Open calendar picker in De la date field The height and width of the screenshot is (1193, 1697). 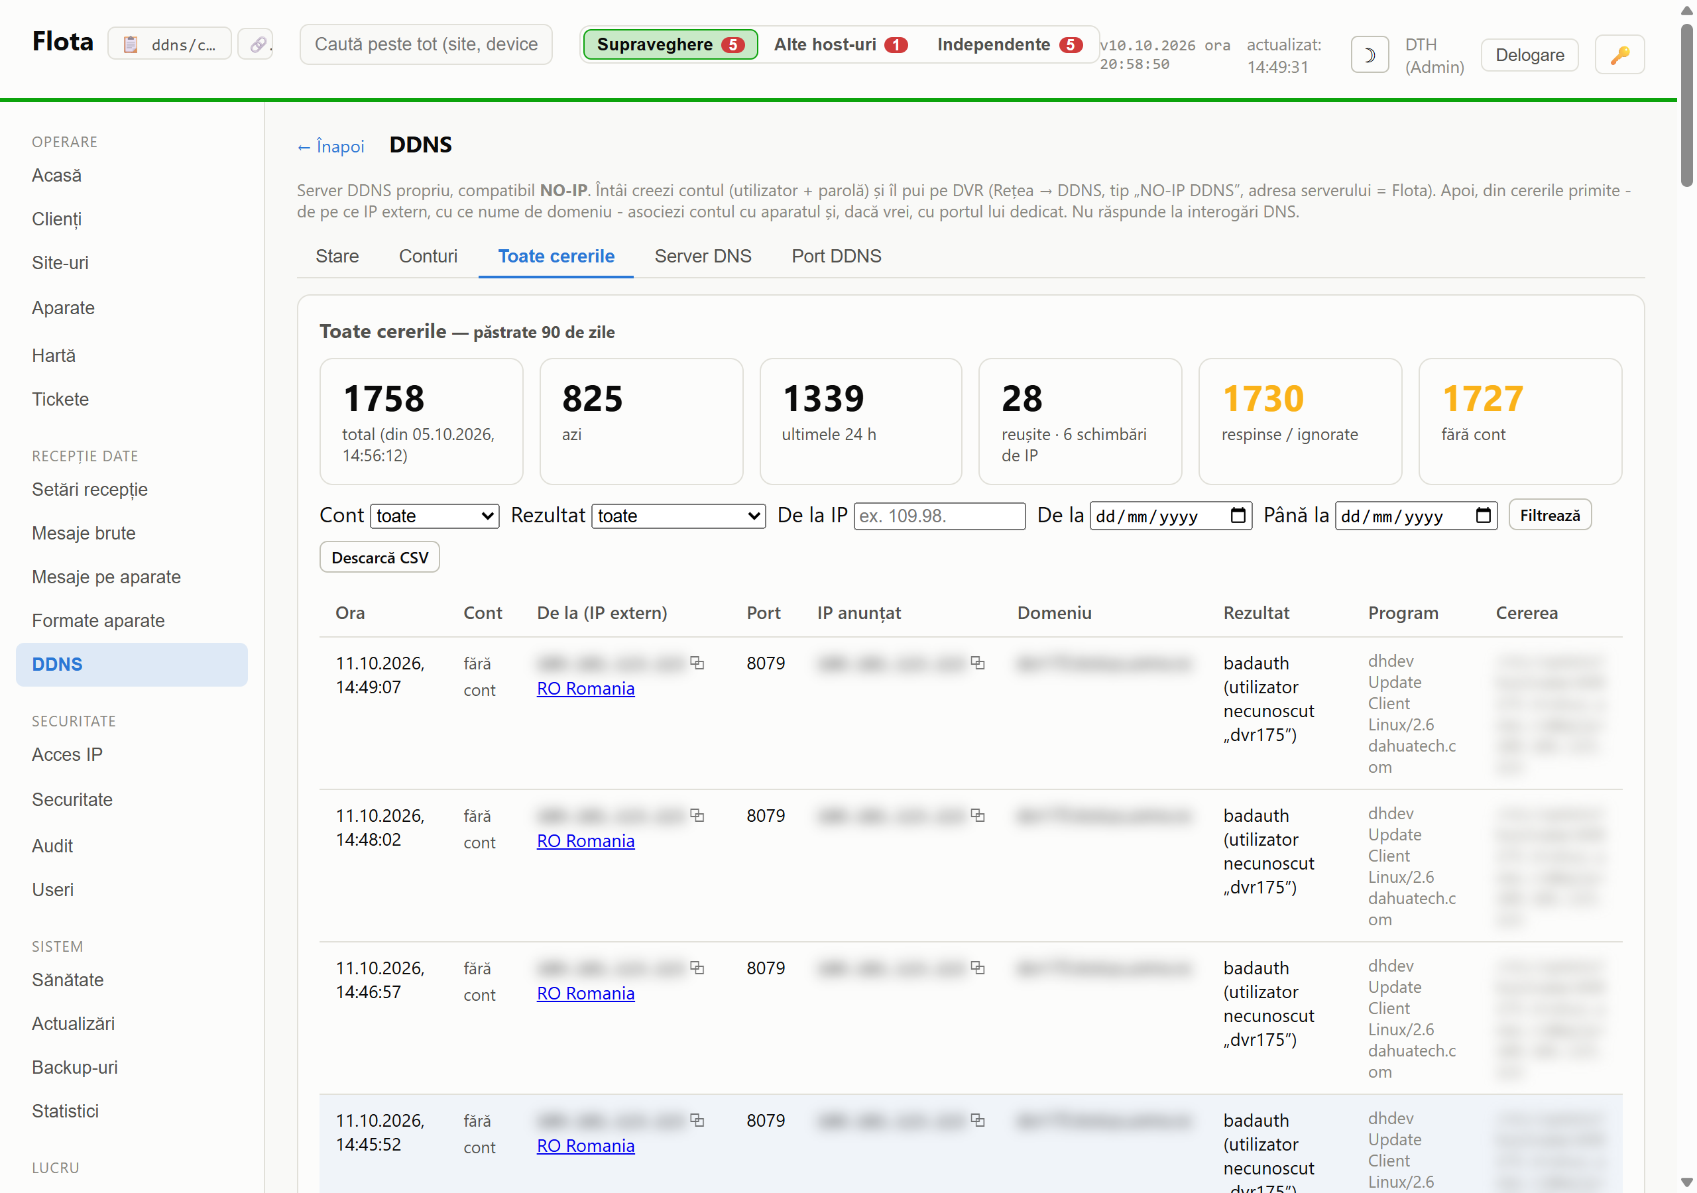click(1238, 515)
